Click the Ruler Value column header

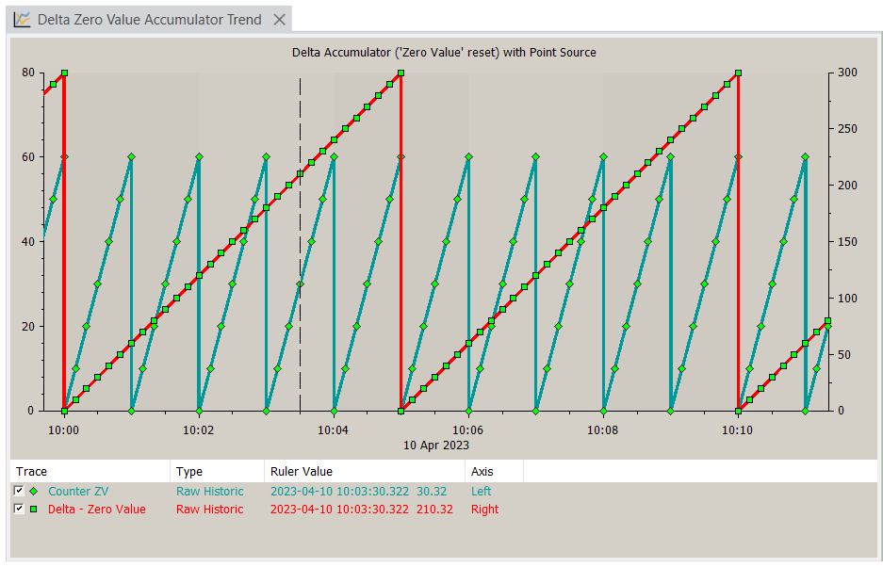pos(301,471)
